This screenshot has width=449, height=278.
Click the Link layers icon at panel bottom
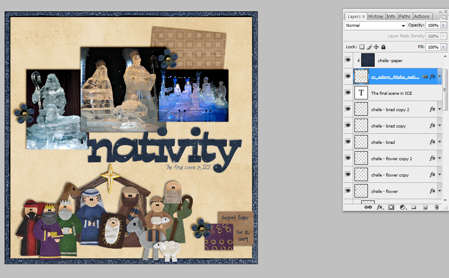pyautogui.click(x=368, y=207)
